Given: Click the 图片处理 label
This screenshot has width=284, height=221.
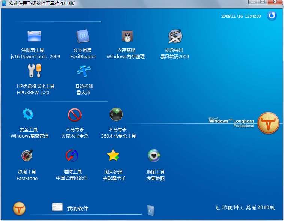Looking at the screenshot, I should coord(113,172).
